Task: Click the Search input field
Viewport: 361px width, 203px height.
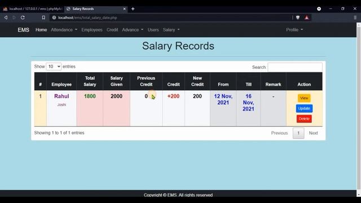Action: tap(295, 67)
